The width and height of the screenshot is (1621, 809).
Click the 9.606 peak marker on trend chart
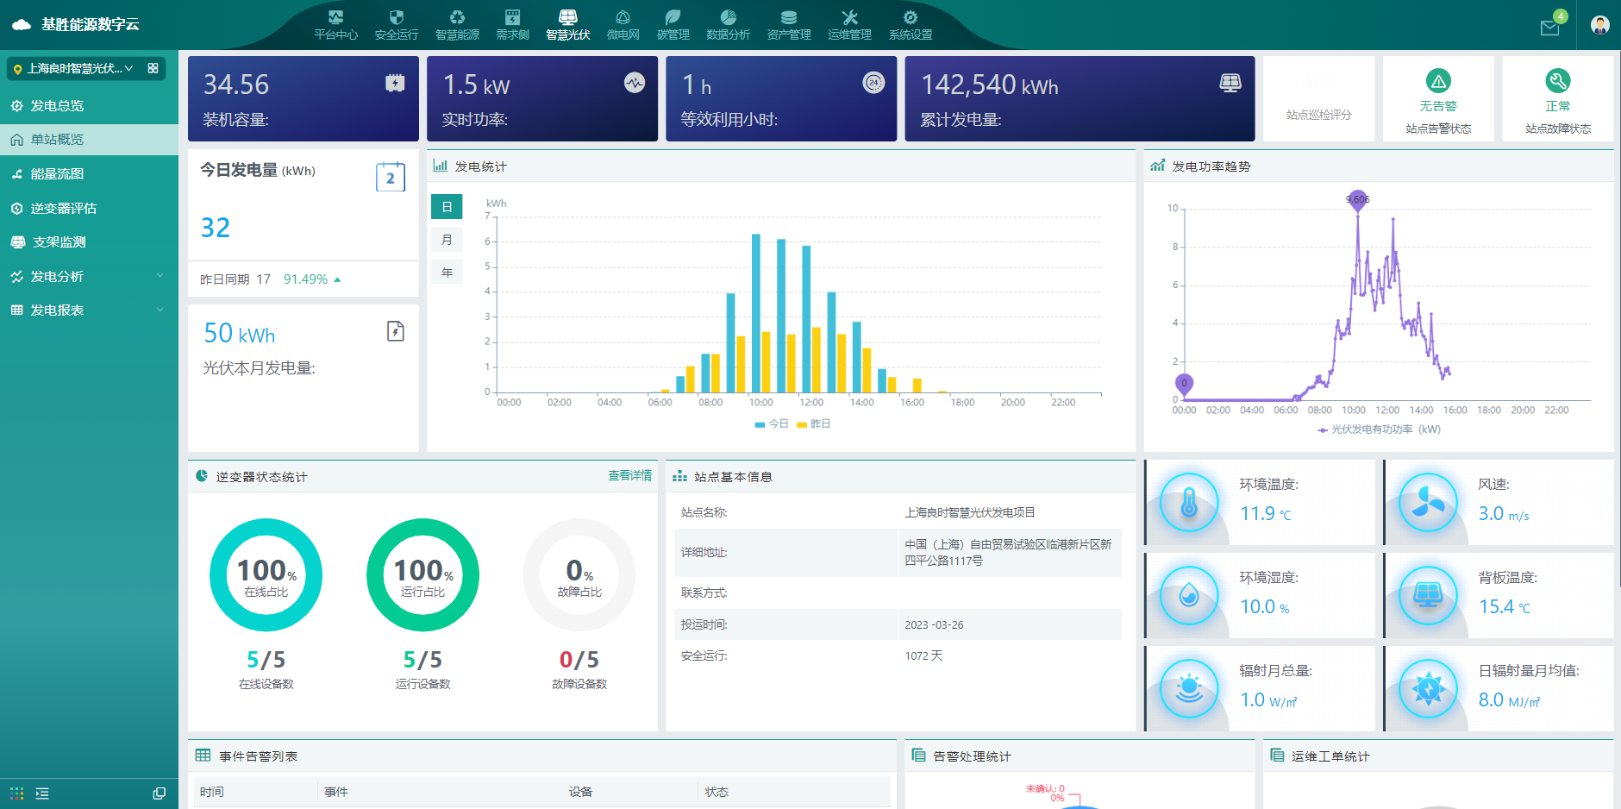point(1357,199)
